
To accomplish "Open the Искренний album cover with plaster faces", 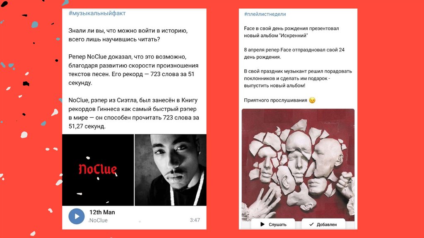I will pos(298,165).
